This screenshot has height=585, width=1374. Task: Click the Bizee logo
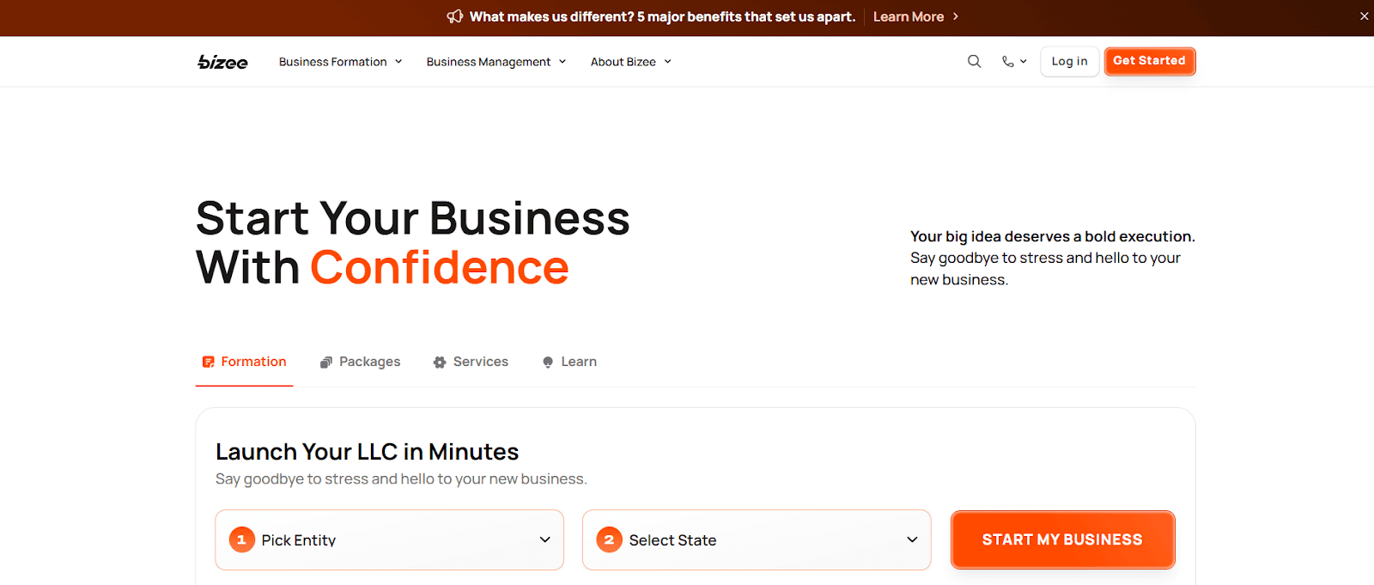tap(222, 62)
